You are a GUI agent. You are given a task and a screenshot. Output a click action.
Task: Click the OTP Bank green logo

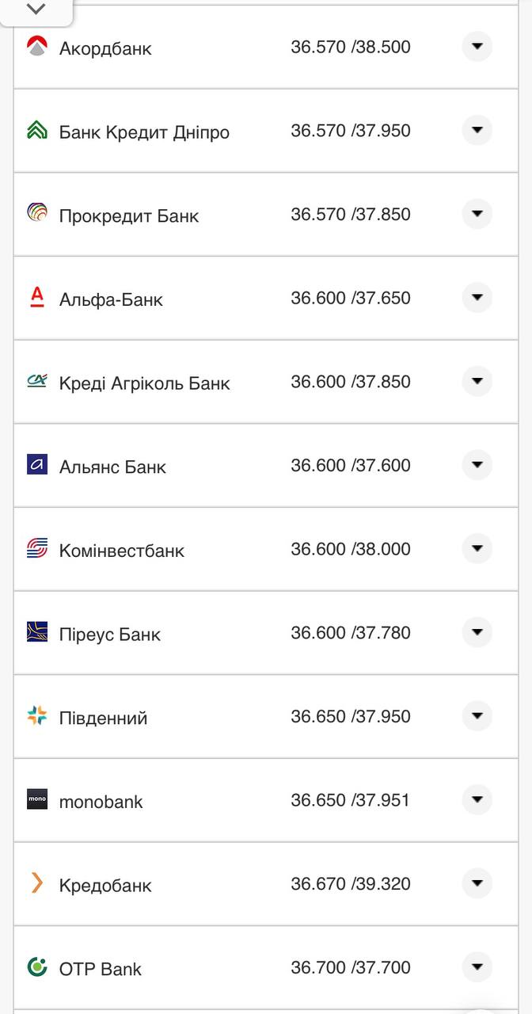[x=36, y=967]
